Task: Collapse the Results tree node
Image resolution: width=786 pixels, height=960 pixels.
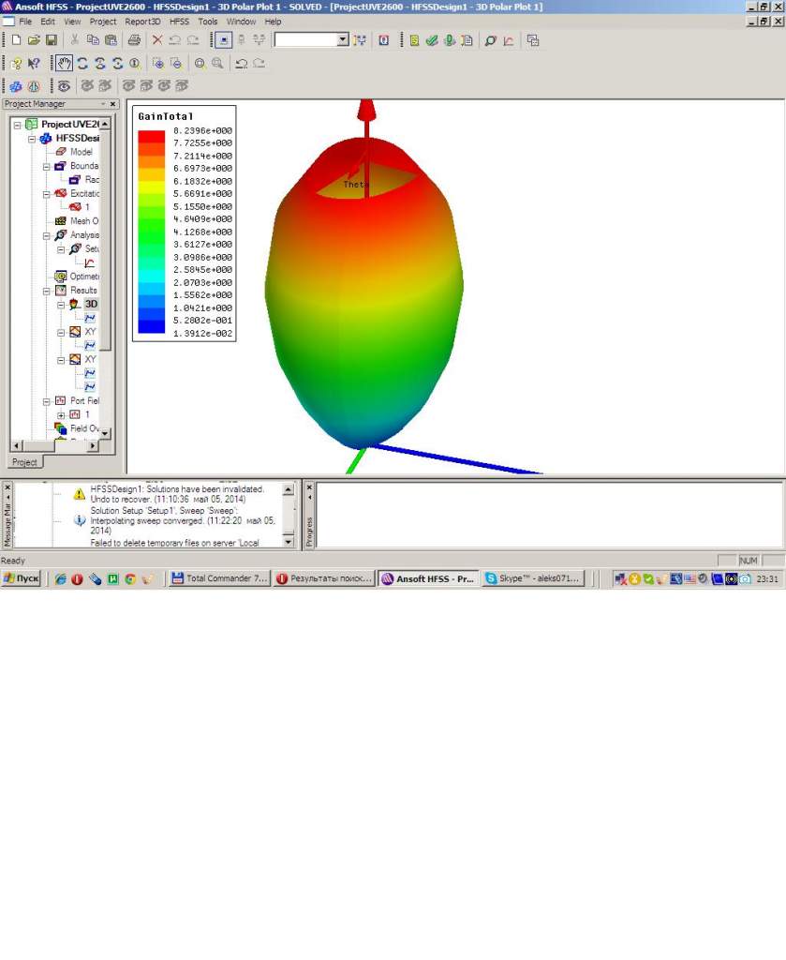Action: (47, 291)
